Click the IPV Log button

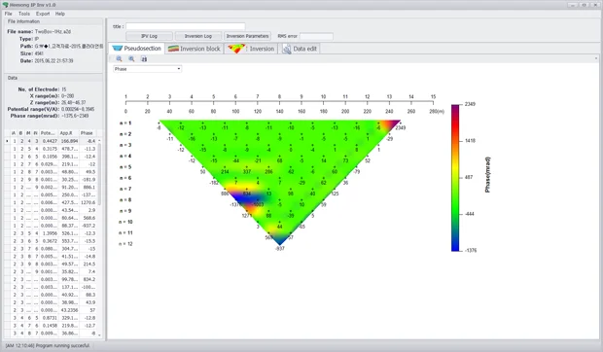click(x=149, y=36)
